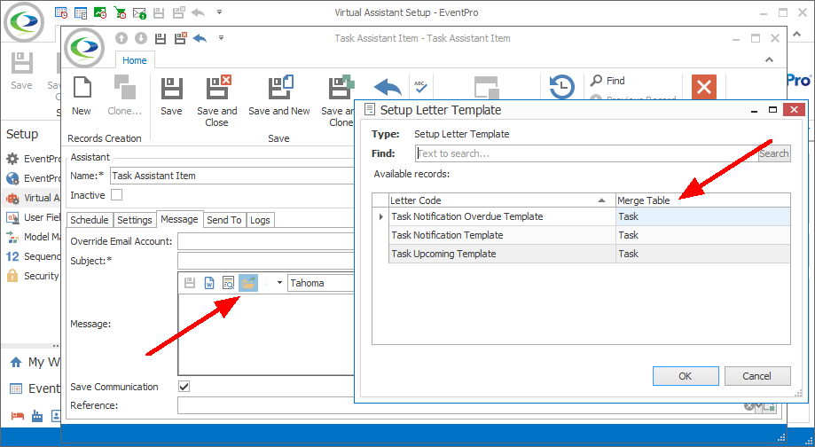The width and height of the screenshot is (815, 447).
Task: Open the main window quick access customize dropdown
Action: pyautogui.click(x=219, y=12)
